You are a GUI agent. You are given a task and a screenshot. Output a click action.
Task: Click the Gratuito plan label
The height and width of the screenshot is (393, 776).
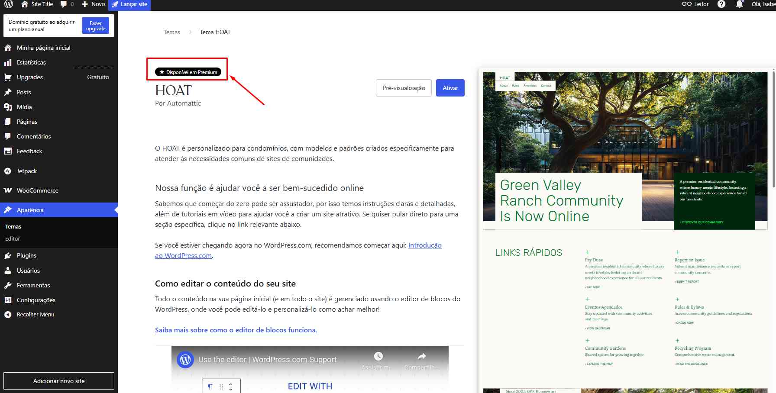(98, 77)
